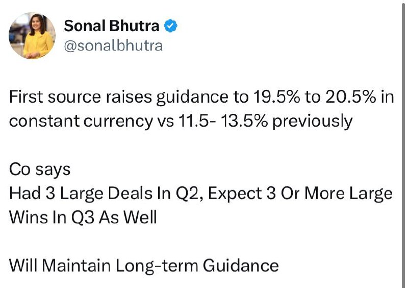408x288 pixels.
Task: Click the "Q2," text in the tweet
Action: (190, 194)
